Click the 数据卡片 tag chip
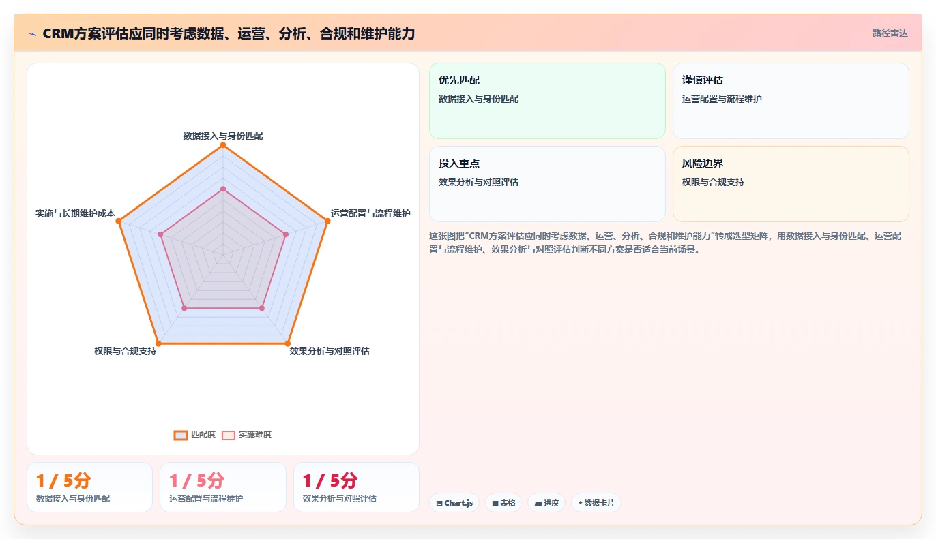 [596, 503]
